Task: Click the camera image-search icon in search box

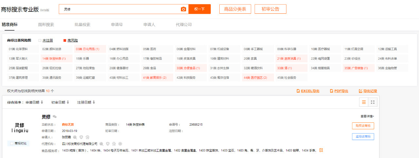Action: click(183, 9)
